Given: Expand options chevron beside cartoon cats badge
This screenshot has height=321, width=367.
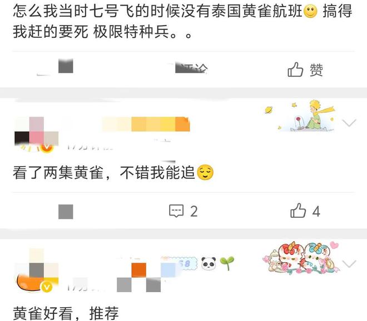Looking at the screenshot, I should (349, 263).
